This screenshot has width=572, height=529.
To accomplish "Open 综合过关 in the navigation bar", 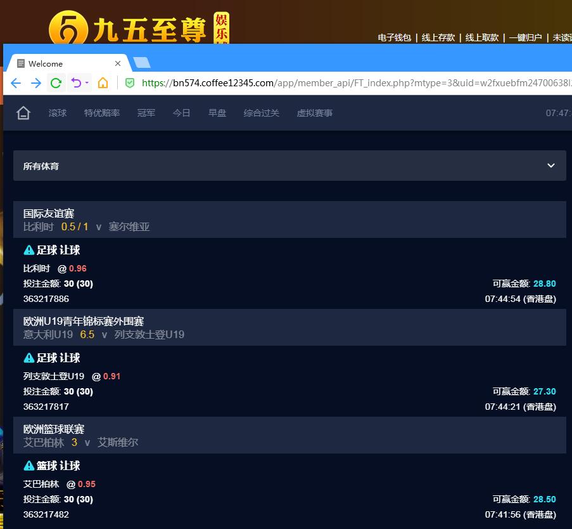I will tap(262, 113).
